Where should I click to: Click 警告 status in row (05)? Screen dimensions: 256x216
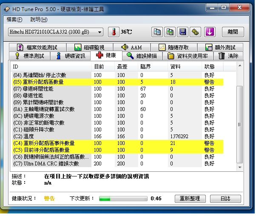(x=209, y=82)
